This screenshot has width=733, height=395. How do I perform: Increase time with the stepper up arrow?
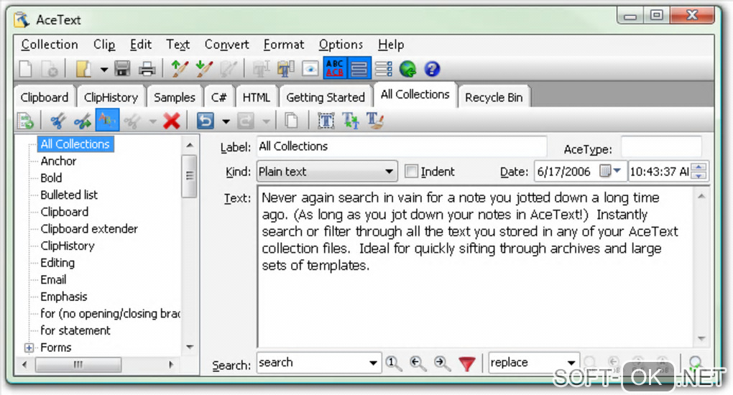(x=699, y=167)
